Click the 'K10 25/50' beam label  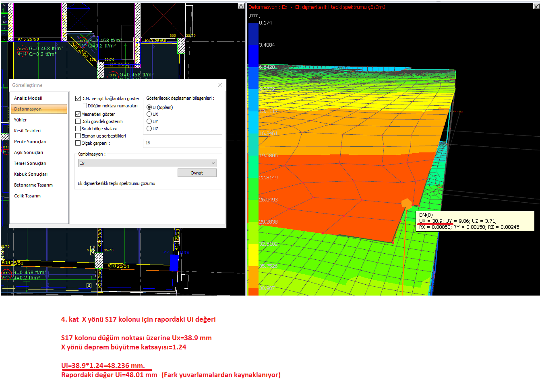[x=118, y=266]
